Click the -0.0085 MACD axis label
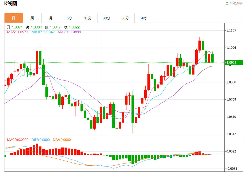The image size is (246, 172). [x=232, y=169]
